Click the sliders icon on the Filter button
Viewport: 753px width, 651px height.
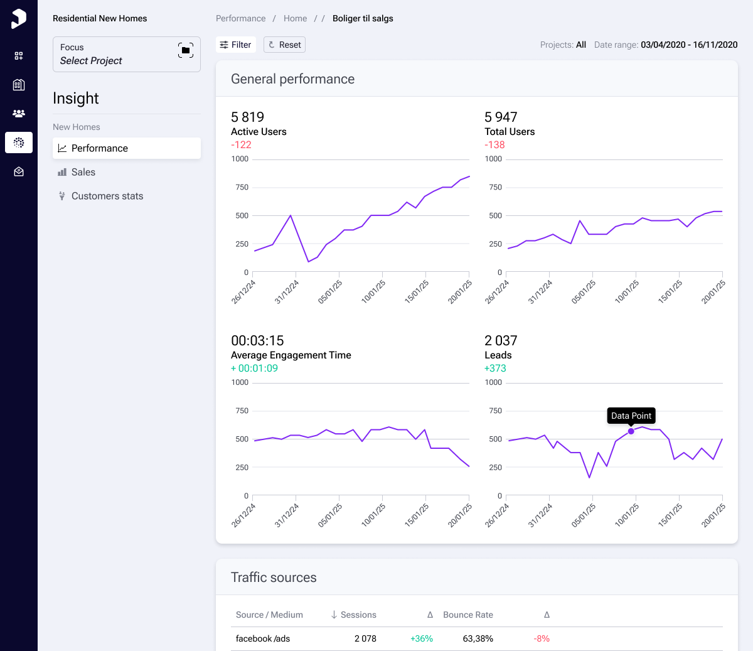tap(224, 45)
